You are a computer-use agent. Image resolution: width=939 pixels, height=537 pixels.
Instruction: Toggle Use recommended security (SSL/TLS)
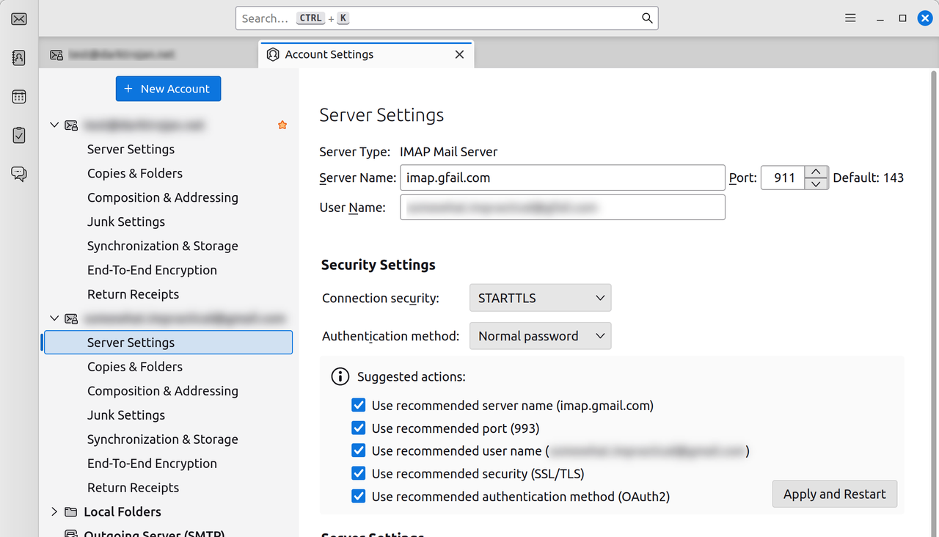pos(359,473)
